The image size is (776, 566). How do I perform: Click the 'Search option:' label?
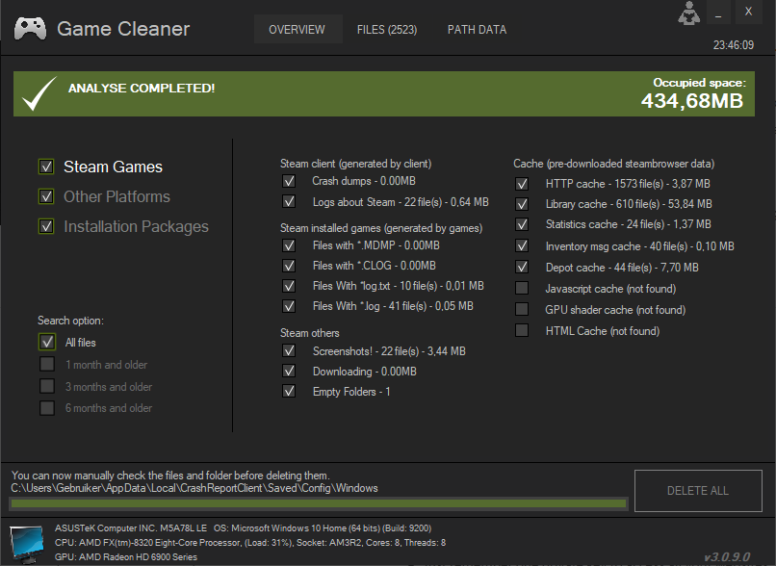coord(71,321)
